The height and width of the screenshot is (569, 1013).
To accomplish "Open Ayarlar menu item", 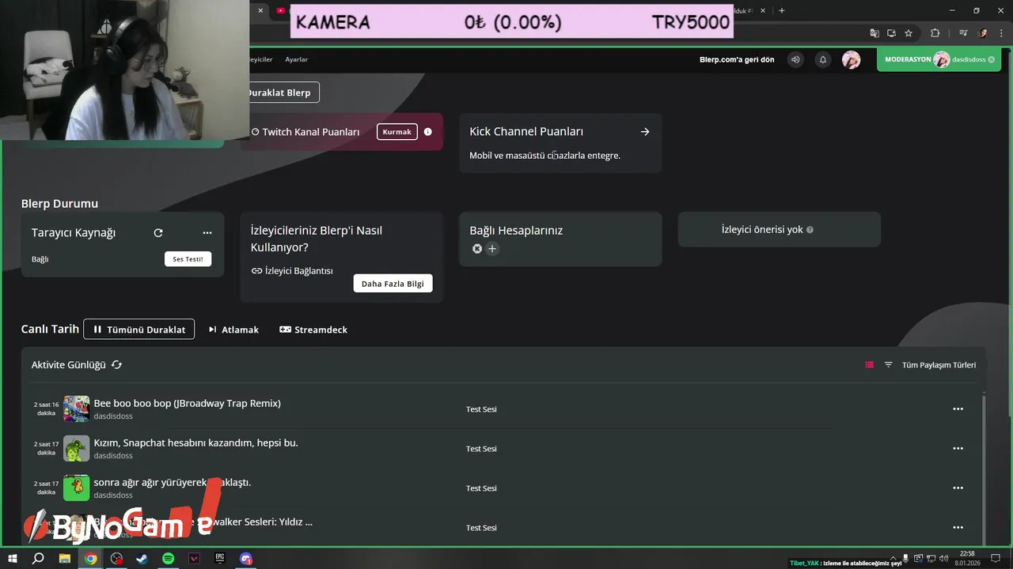I will [297, 60].
